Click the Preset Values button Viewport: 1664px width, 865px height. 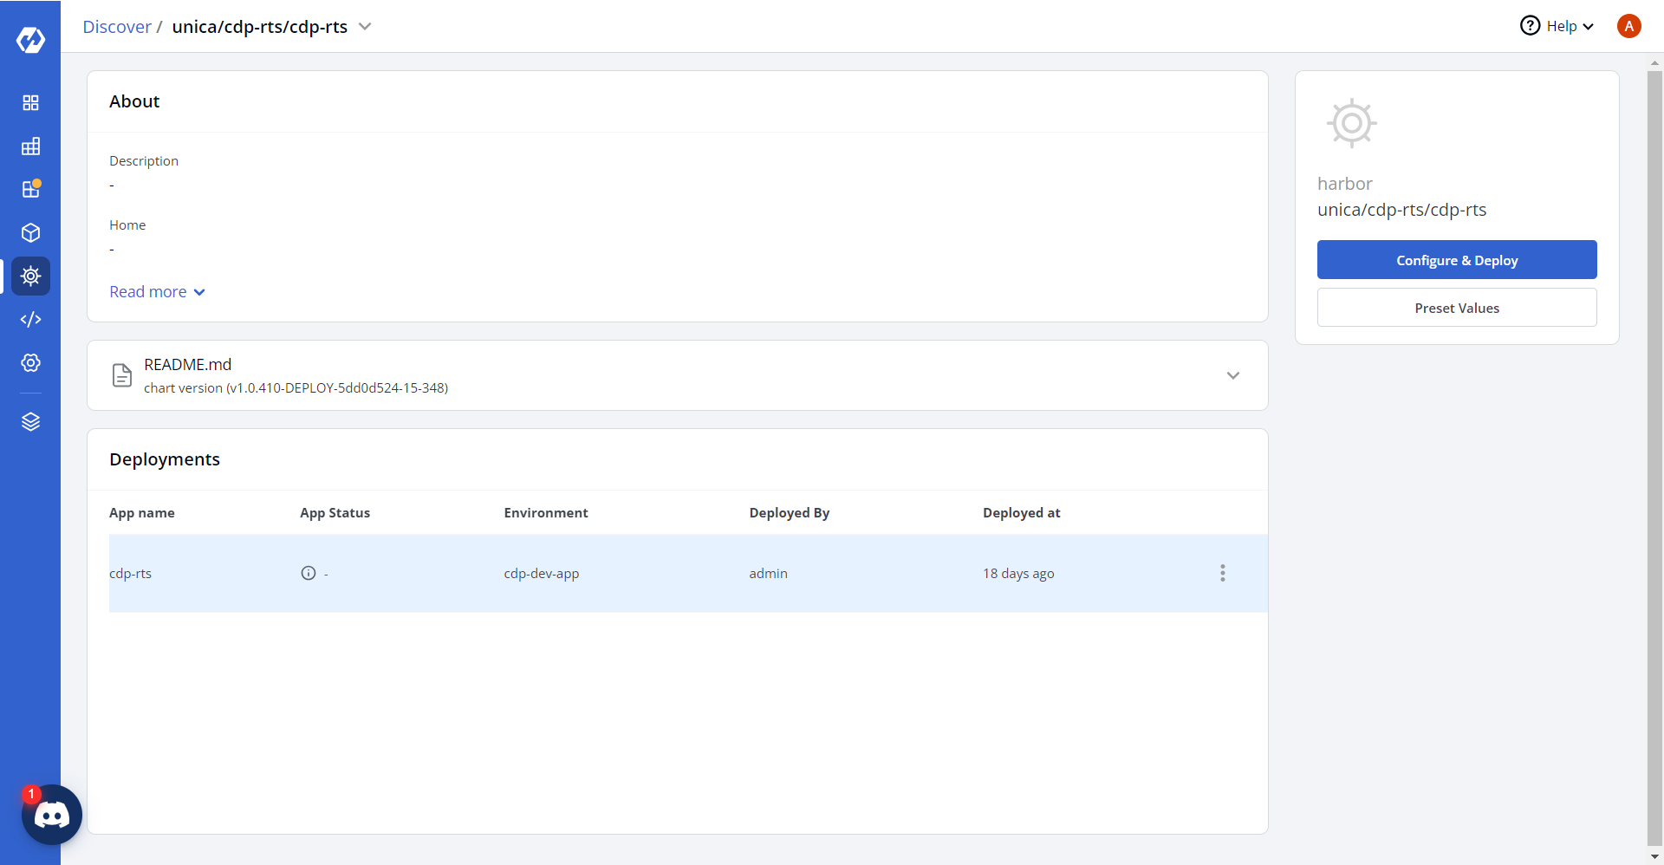[1457, 308]
